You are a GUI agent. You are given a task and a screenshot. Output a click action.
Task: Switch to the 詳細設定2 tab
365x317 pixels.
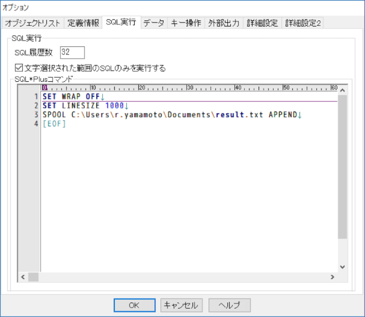click(303, 23)
